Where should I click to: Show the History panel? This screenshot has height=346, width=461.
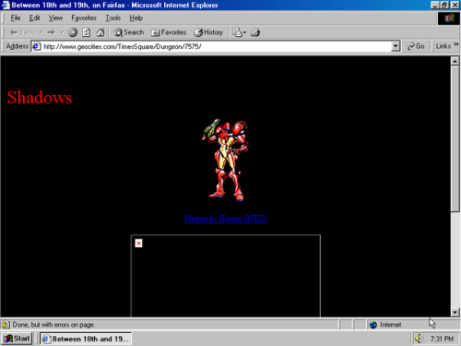(x=208, y=32)
